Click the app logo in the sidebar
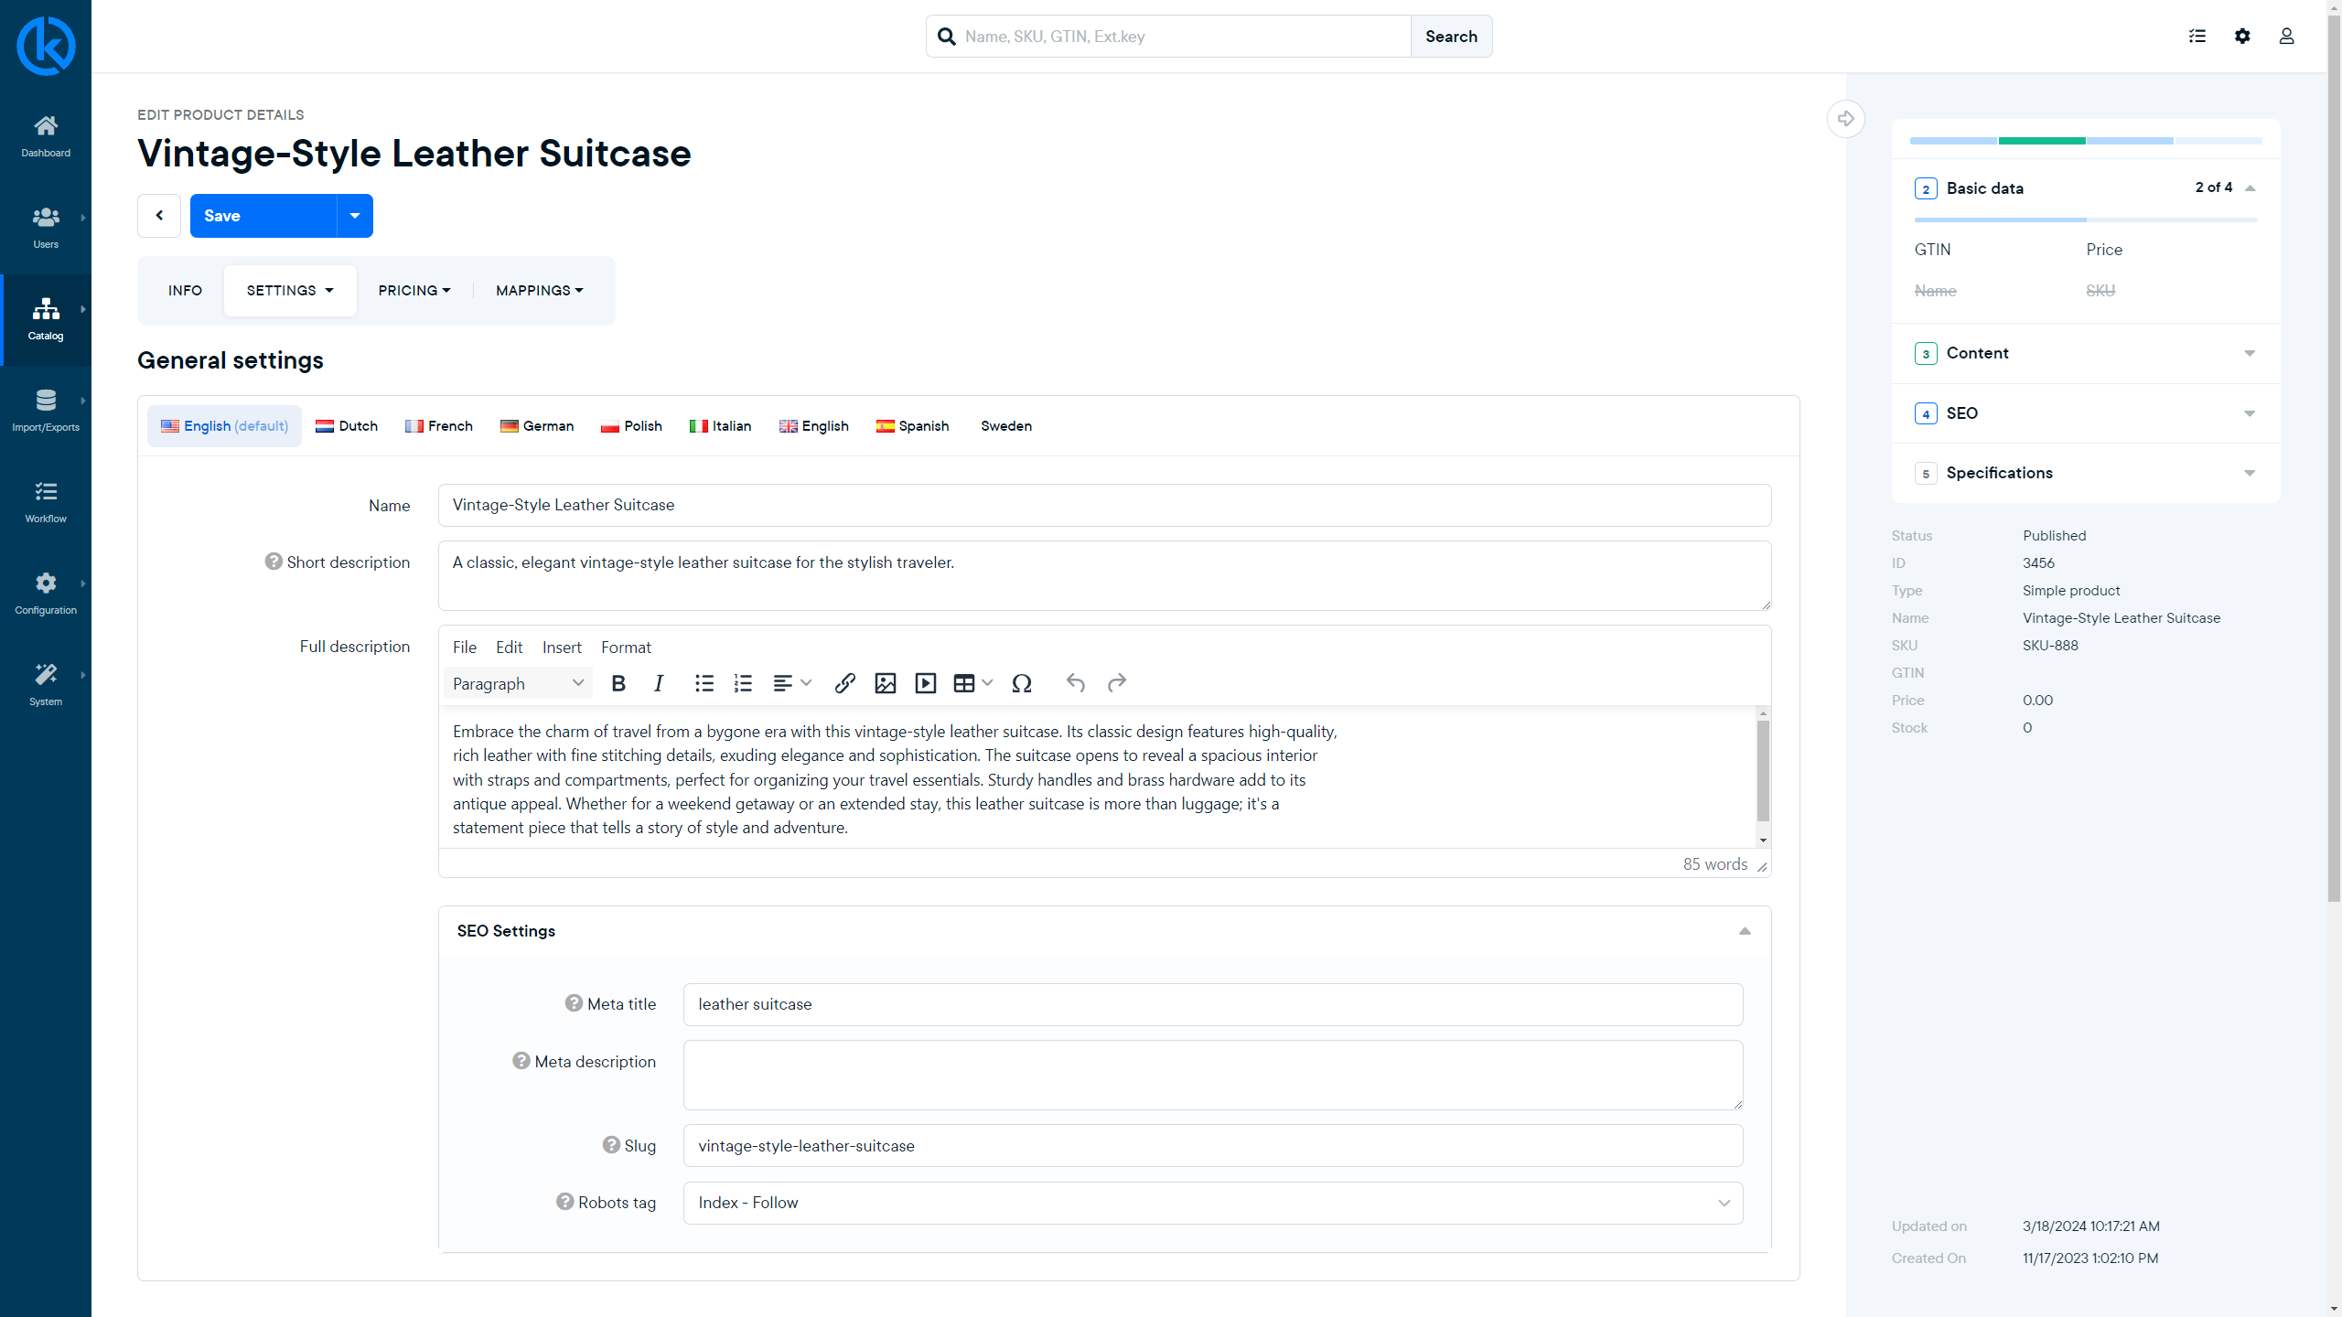 [x=46, y=45]
